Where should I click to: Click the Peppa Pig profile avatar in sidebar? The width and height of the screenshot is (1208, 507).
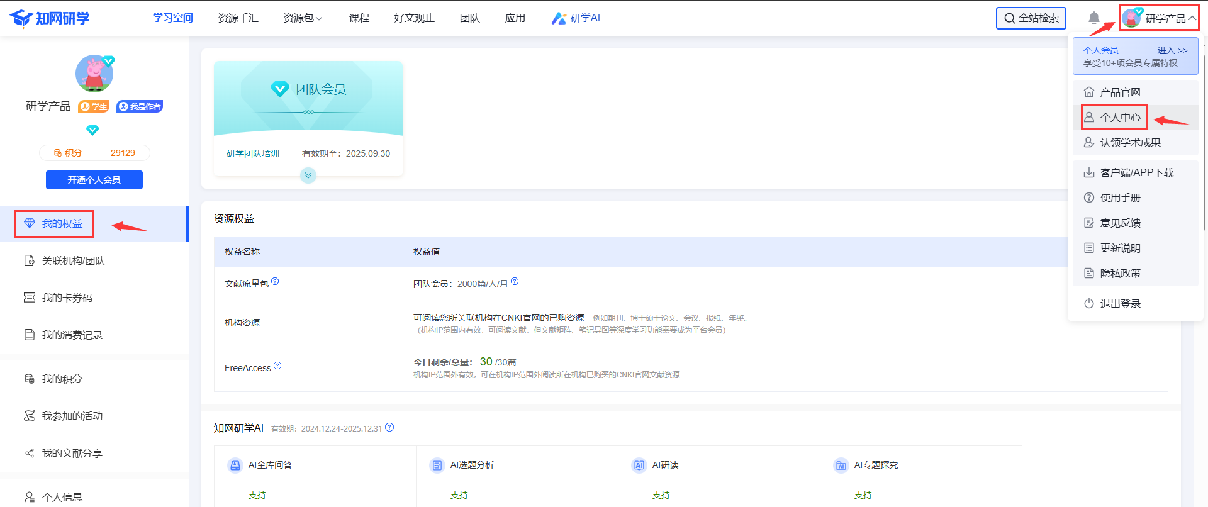click(x=94, y=74)
